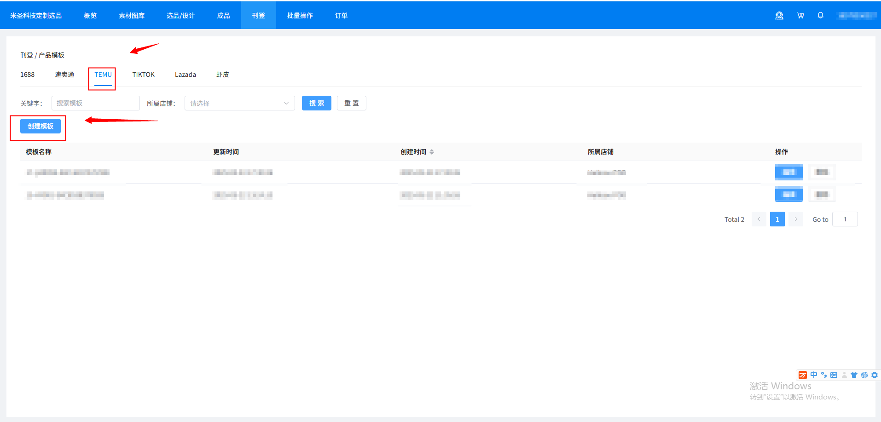This screenshot has height=422, width=881.
Task: Open the 素材图库 top menu
Action: pyautogui.click(x=132, y=16)
